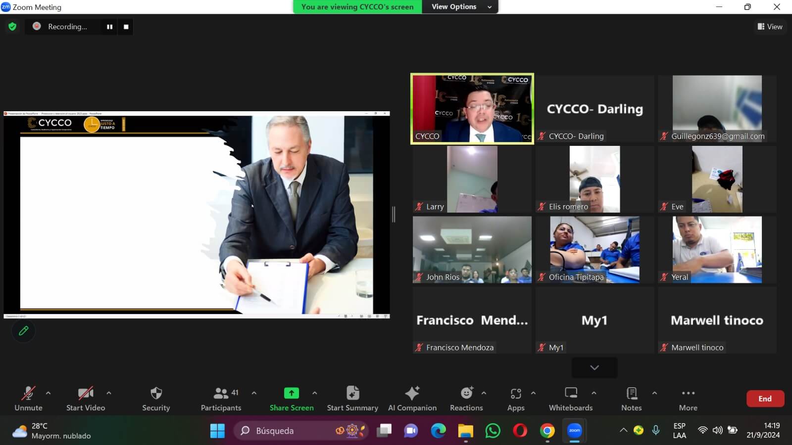
Task: Click the red End button
Action: pos(765,399)
